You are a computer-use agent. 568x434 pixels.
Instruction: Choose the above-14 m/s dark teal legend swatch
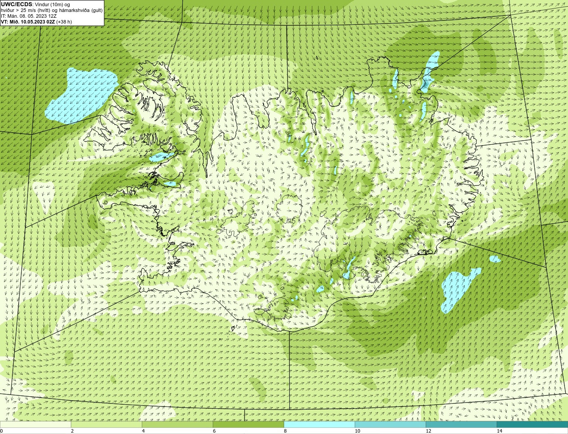[532, 424]
